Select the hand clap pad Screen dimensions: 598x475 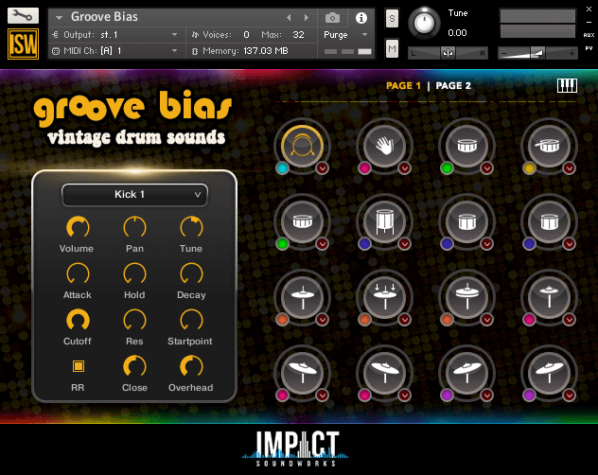(x=384, y=146)
